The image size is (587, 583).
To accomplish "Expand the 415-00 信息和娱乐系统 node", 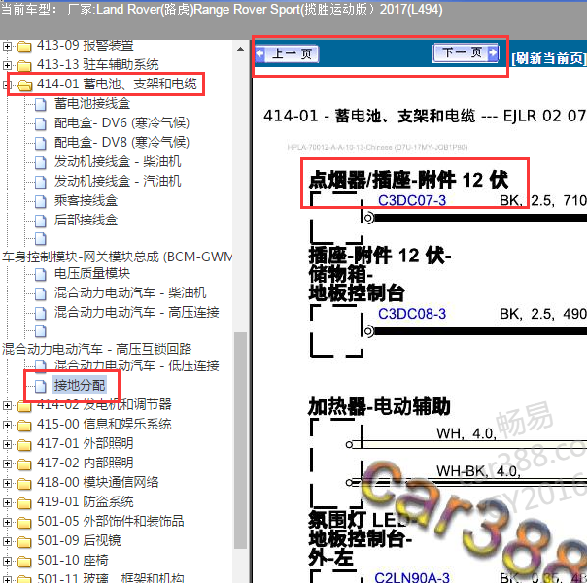I will click(7, 425).
